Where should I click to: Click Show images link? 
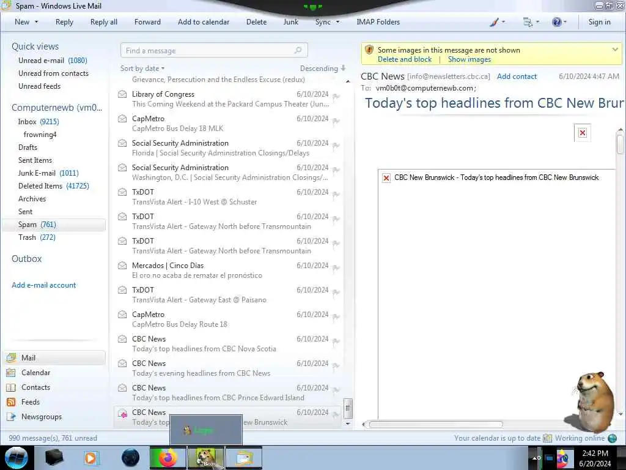point(469,59)
